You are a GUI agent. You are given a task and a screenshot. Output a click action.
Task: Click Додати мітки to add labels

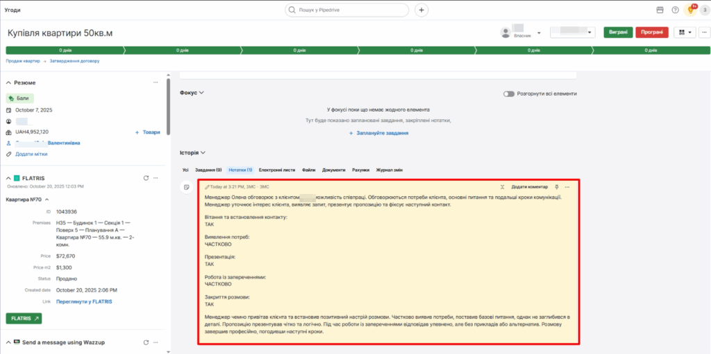point(31,154)
